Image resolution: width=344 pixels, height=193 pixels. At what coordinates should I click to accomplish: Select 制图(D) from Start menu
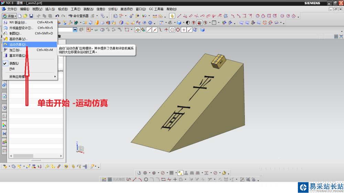coord(30,33)
